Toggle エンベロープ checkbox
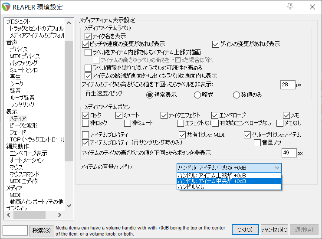Image resolution: width=322 pixels, height=239 pixels. click(x=215, y=115)
